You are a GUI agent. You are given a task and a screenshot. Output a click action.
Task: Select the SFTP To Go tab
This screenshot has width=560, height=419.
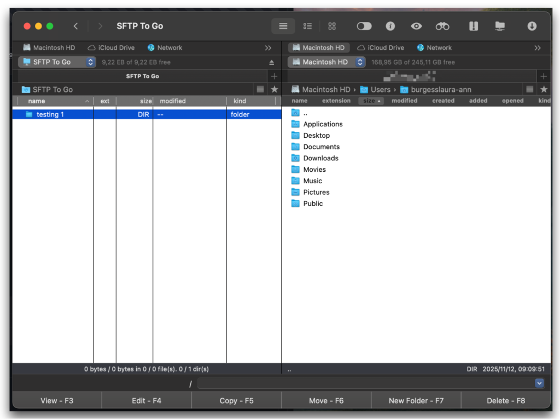(142, 77)
